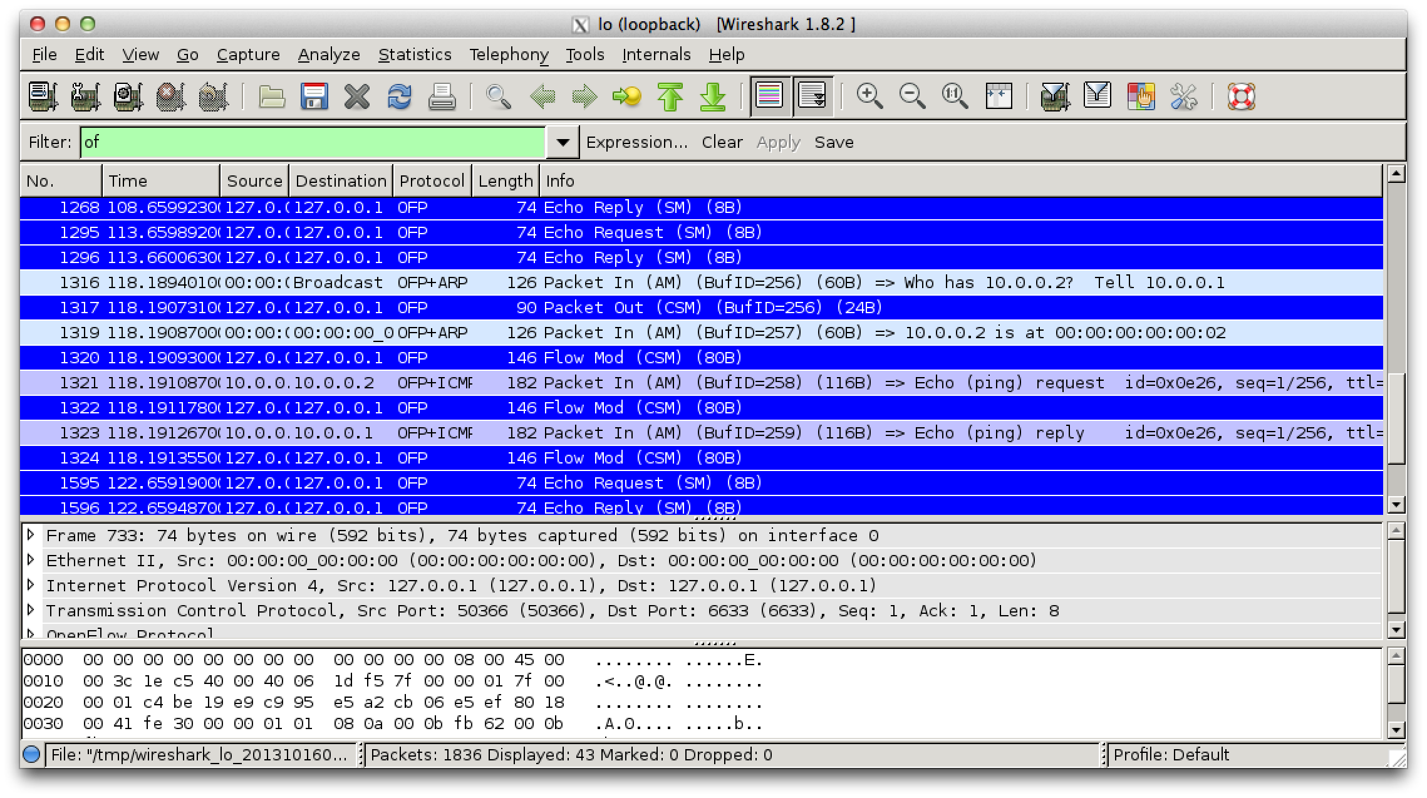
Task: Open the Help menu
Action: pos(727,54)
